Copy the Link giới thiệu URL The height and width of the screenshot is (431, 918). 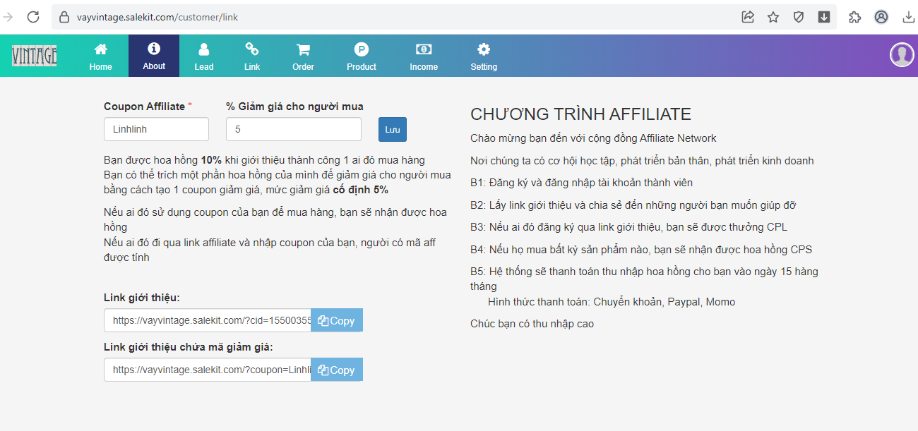pos(337,320)
